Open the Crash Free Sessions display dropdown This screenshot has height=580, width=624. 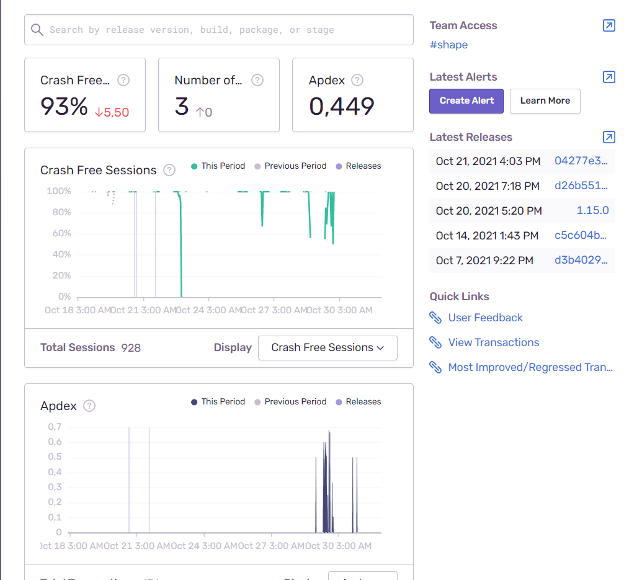tap(328, 347)
